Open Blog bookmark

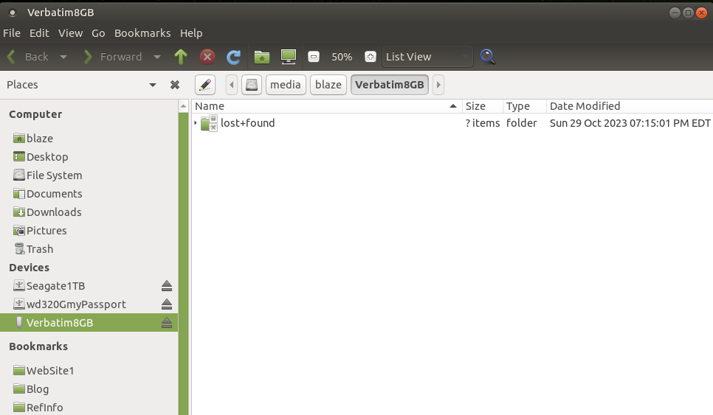[x=89, y=389]
